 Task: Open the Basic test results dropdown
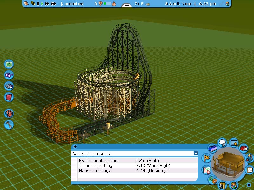pyautogui.click(x=196, y=154)
